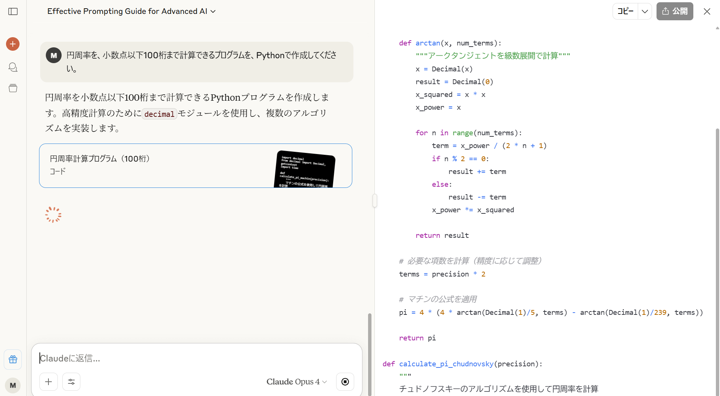Screen dimensions: 720x396
Task: Click the 'result -= term' code line
Action: [x=477, y=197]
